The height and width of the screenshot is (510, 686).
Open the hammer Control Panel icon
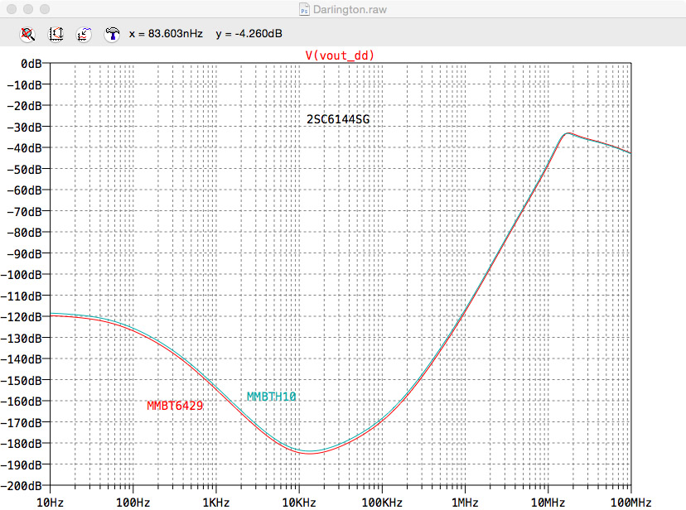pyautogui.click(x=112, y=34)
